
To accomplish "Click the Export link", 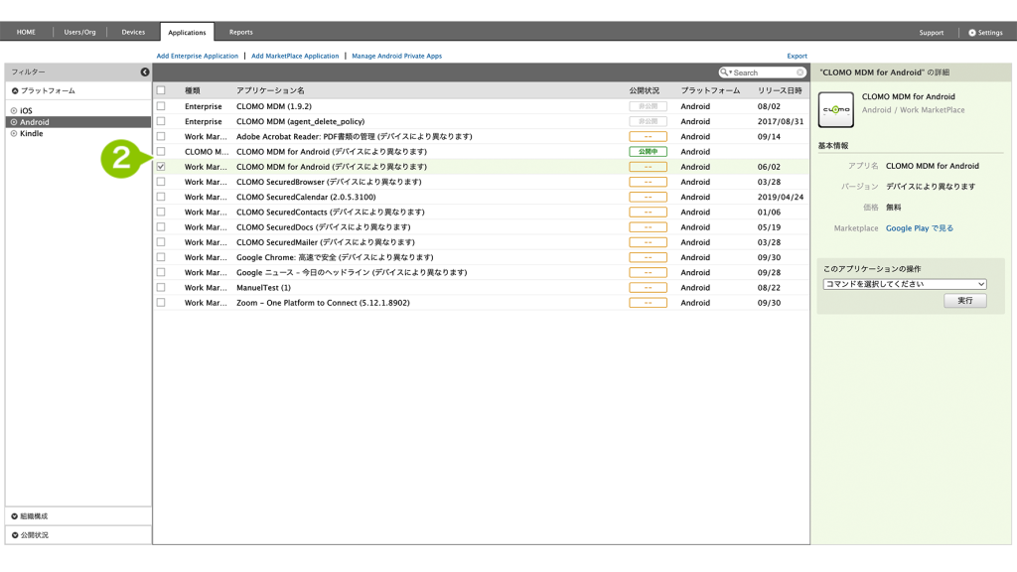I will click(x=798, y=56).
